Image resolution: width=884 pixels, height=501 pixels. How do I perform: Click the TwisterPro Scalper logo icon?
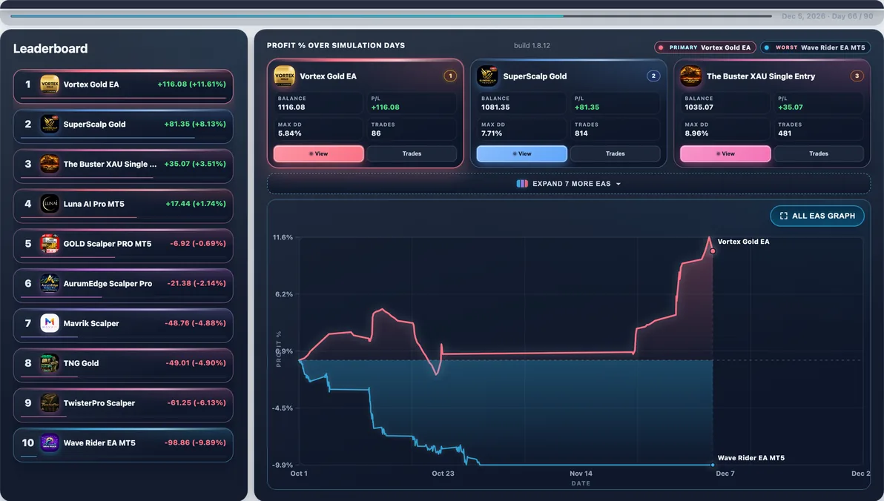point(50,403)
